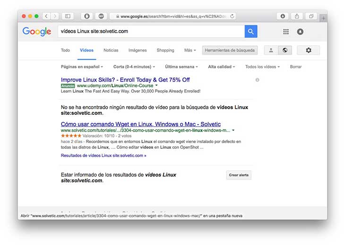345x245 pixels.
Task: Open Improve Linux Skills ad link
Action: point(125,80)
